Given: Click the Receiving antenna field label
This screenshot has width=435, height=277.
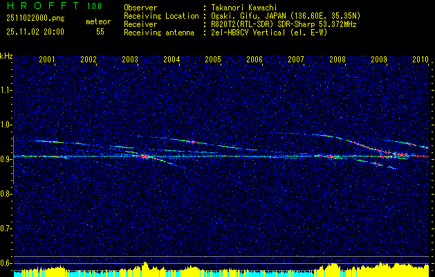Looking at the screenshot, I should 159,33.
